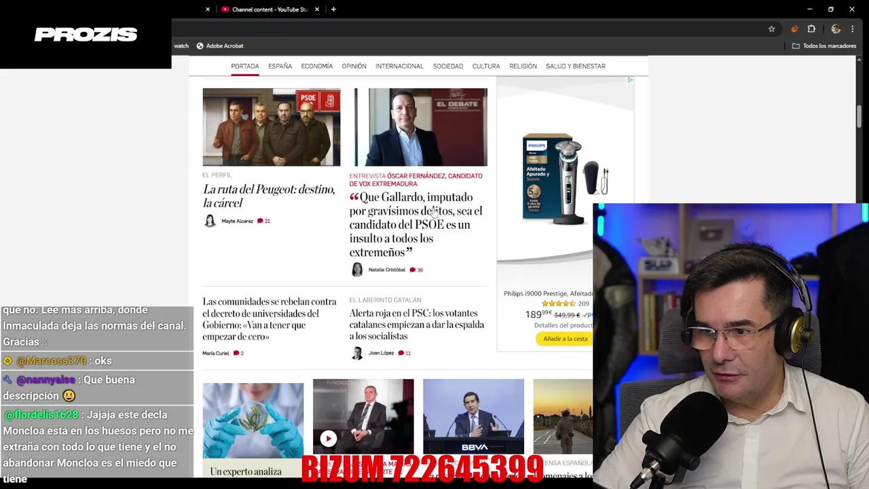869x489 pixels.
Task: Open the PSOE group photo thumbnail
Action: click(272, 127)
